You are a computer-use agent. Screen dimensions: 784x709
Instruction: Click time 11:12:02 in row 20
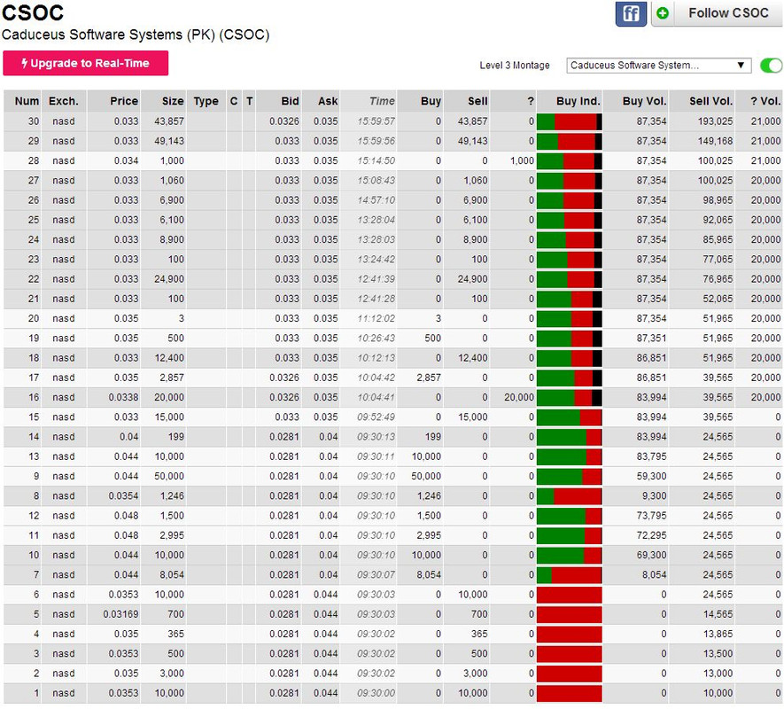click(376, 319)
